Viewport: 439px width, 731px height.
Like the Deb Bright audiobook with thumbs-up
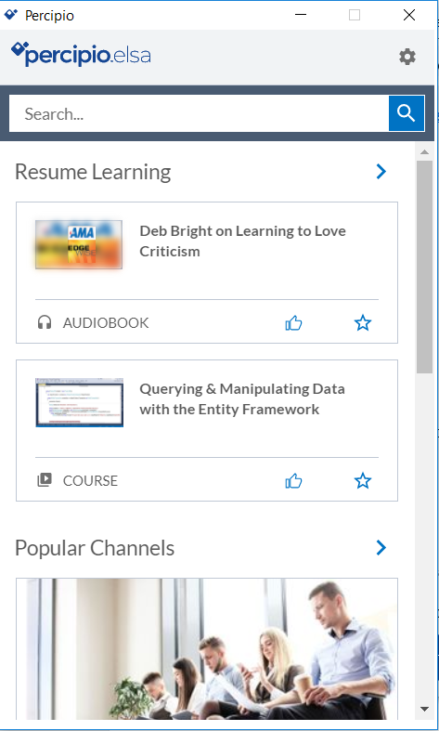click(293, 322)
